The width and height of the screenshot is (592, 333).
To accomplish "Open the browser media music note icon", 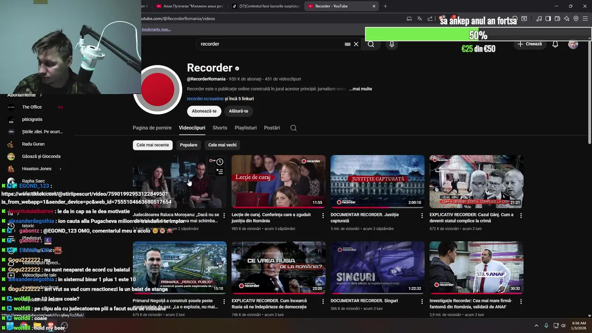I will (x=539, y=18).
